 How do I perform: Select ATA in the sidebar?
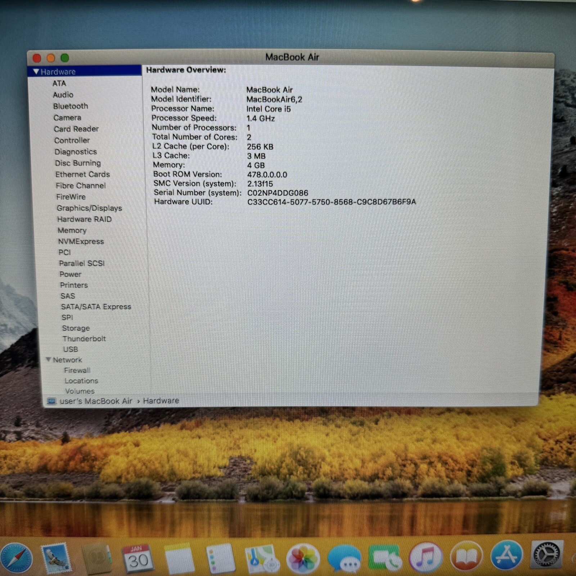(59, 83)
